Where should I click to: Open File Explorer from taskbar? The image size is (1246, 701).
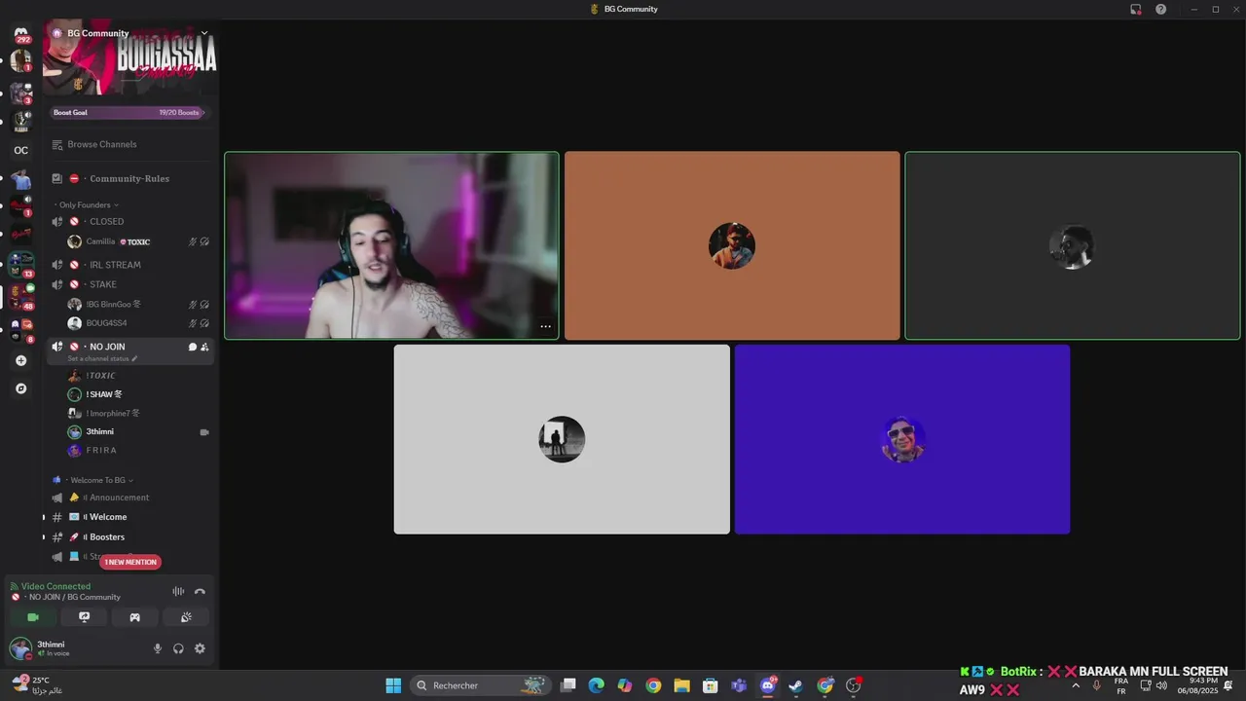[x=681, y=685]
